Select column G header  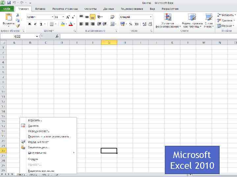(x=109, y=43)
